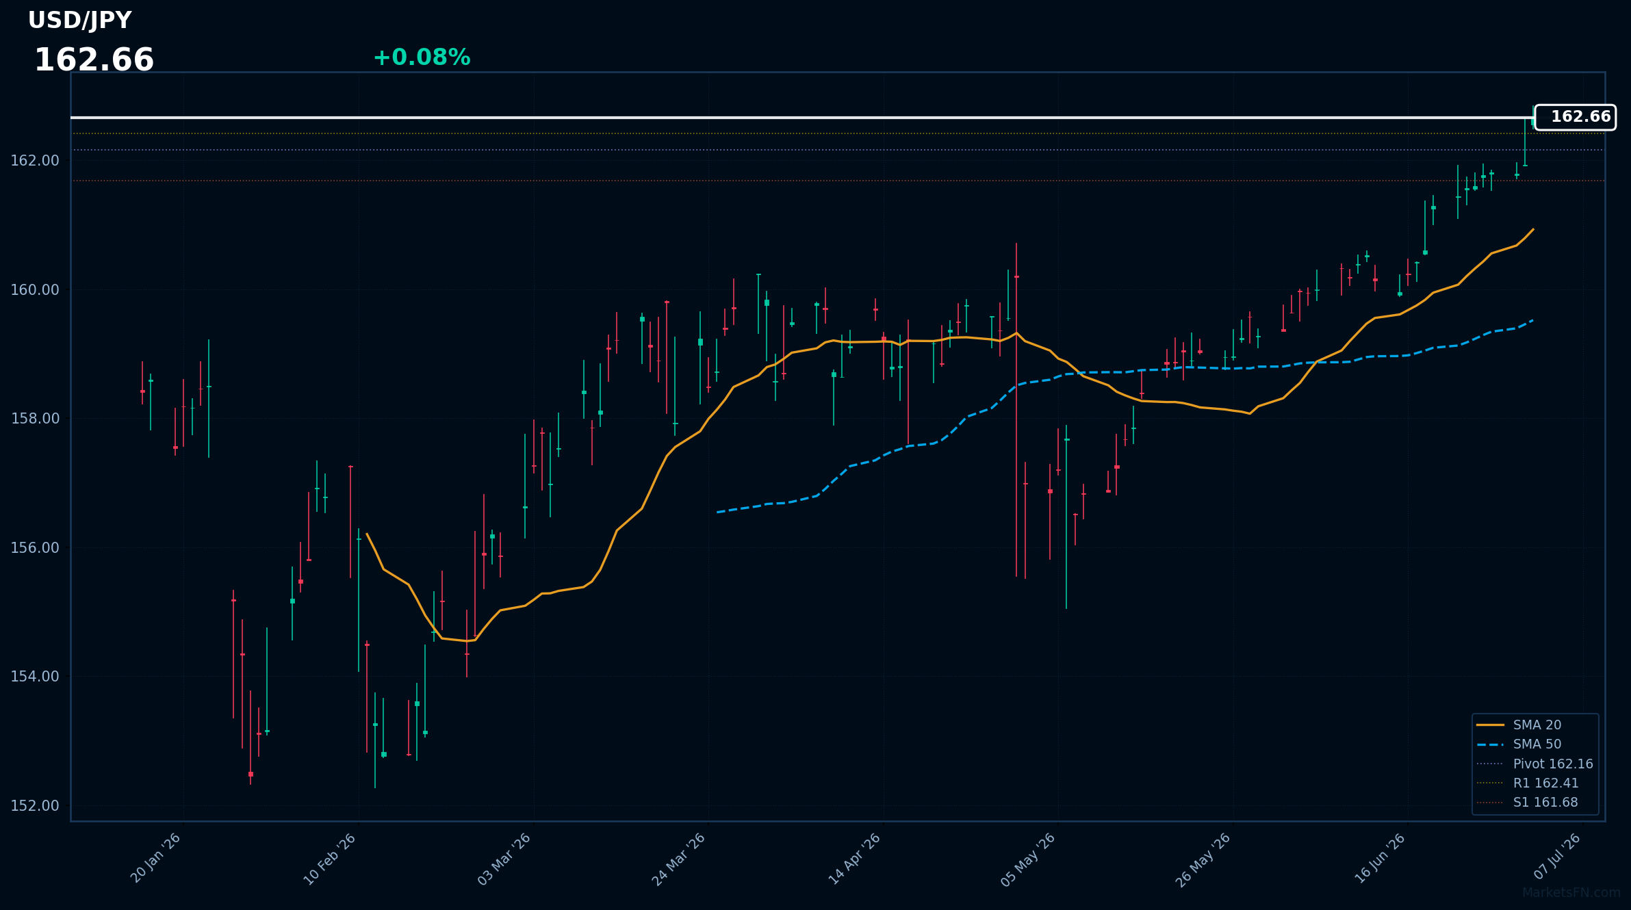Click the 05 May '26 date label

pyautogui.click(x=1028, y=859)
